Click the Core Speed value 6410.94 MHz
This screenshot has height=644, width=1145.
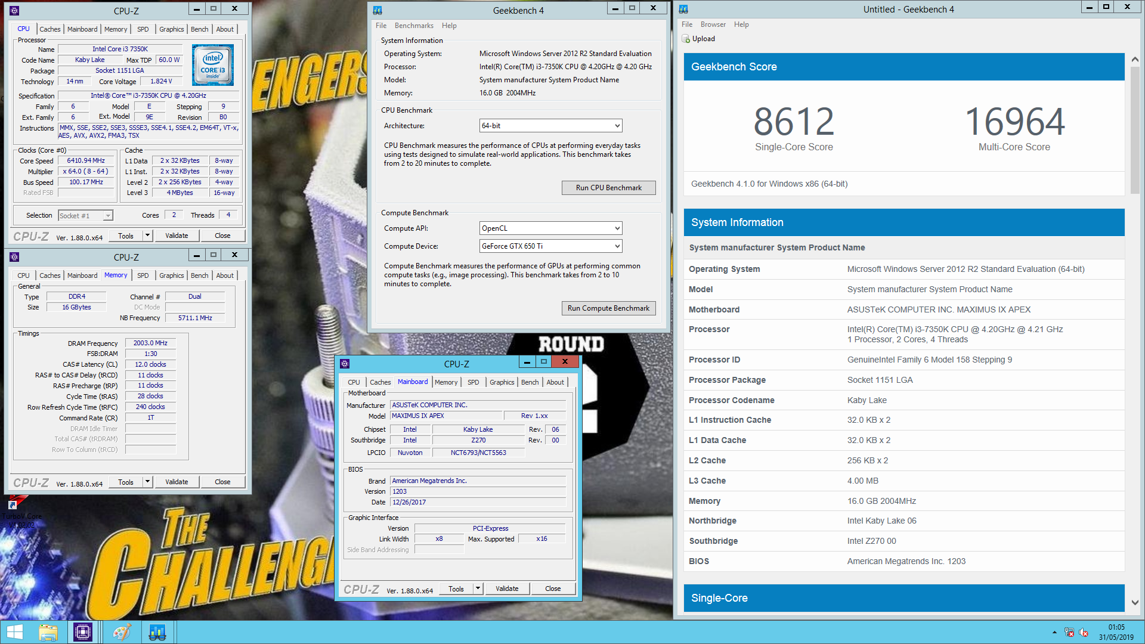pos(86,161)
